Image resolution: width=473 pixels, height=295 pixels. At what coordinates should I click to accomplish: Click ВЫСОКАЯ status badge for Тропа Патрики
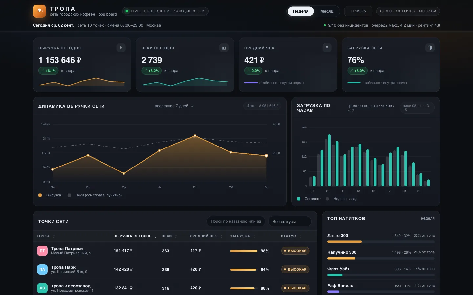[x=295, y=251]
